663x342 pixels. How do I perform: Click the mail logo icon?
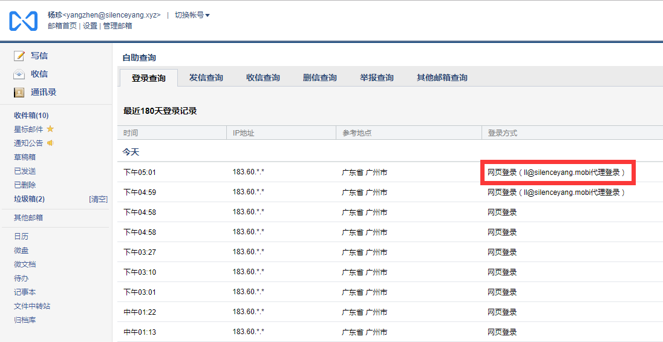[23, 21]
